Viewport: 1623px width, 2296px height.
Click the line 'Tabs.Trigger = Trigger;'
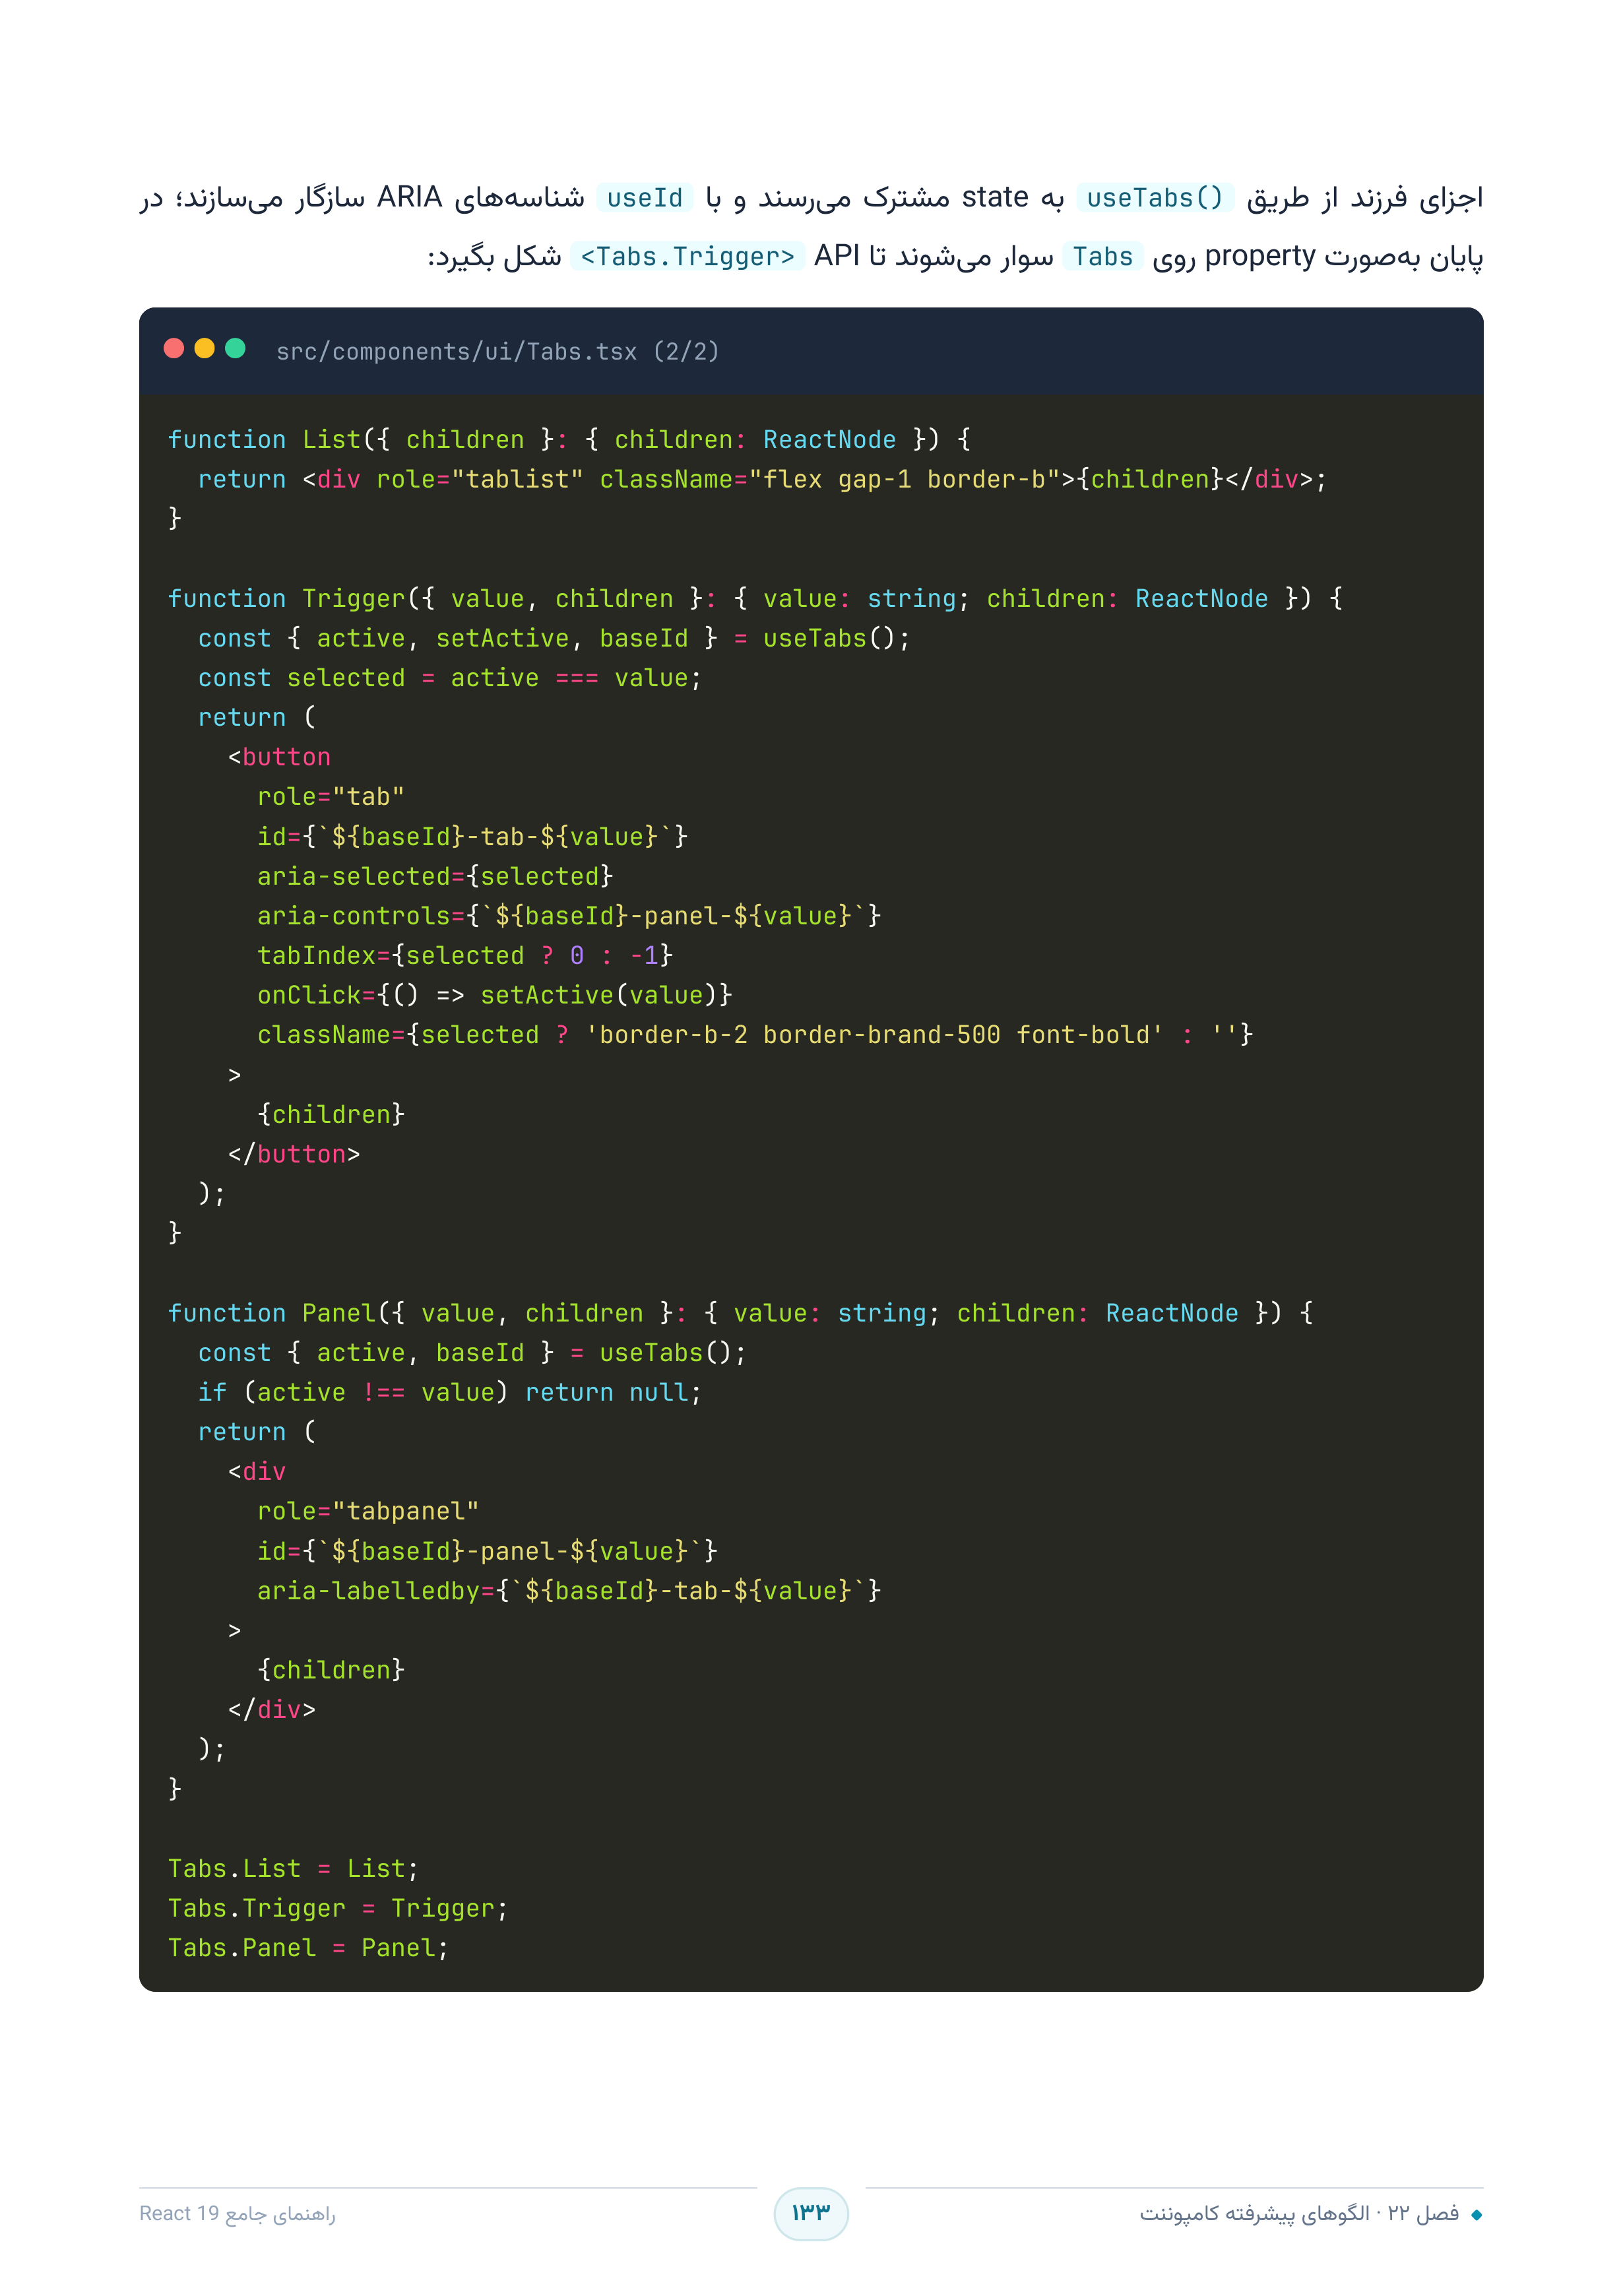pyautogui.click(x=338, y=1908)
